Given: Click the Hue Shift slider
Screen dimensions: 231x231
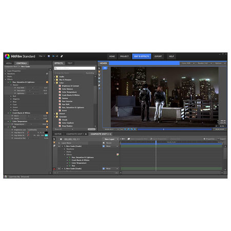Looking at the screenshot, I should click(x=33, y=88).
